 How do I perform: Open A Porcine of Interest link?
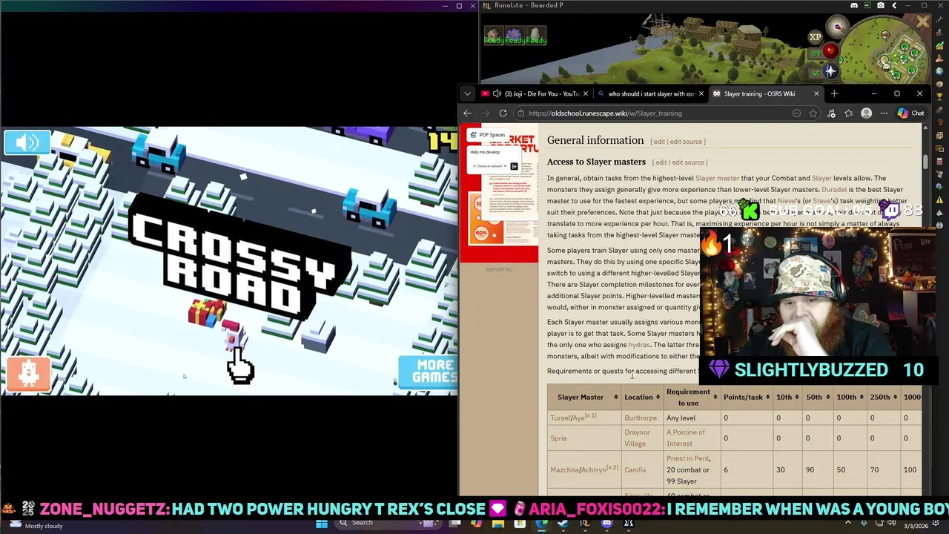pyautogui.click(x=686, y=438)
